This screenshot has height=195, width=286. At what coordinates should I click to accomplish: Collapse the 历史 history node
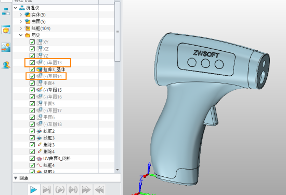point(21,35)
